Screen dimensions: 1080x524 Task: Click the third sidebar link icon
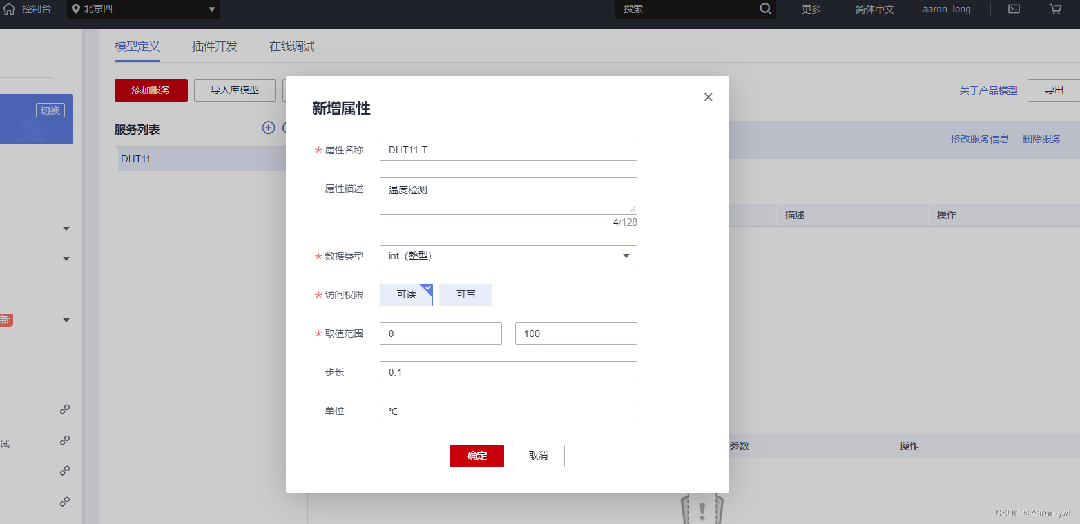(x=64, y=471)
